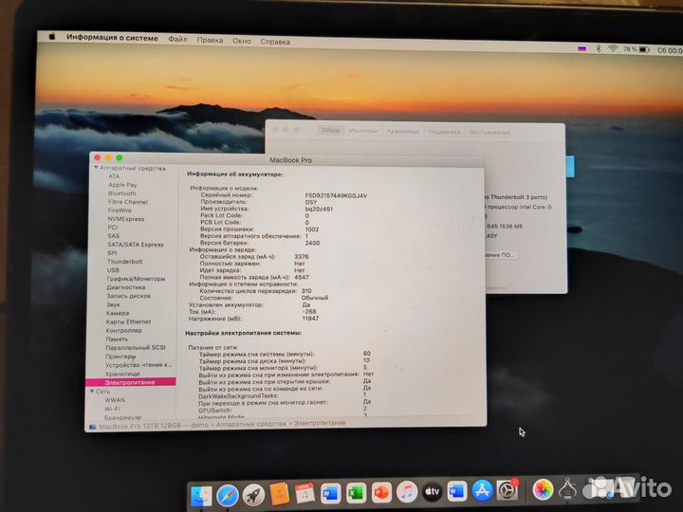Select Запись дисков in the sidebar
The image size is (683, 512).
pyautogui.click(x=128, y=296)
